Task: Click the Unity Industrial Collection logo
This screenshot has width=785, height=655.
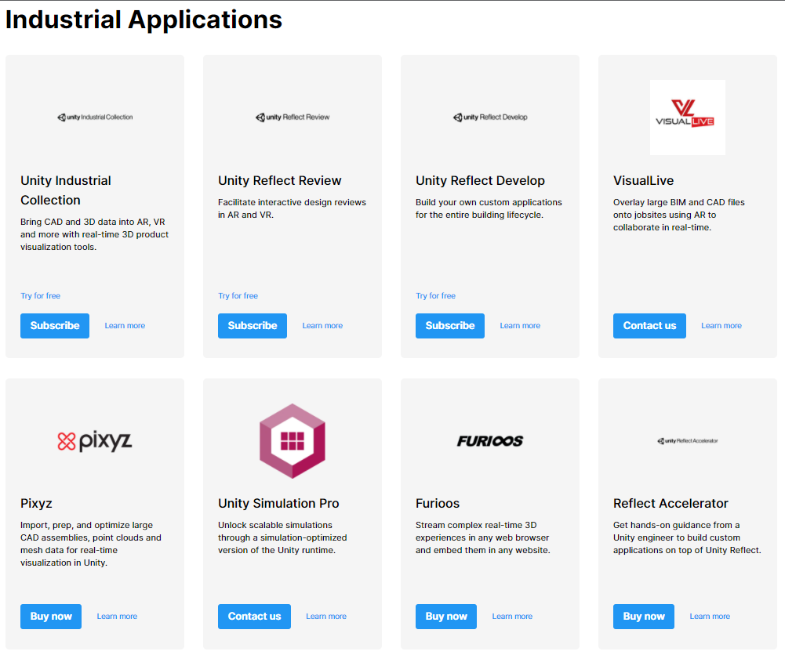Action: 95,118
